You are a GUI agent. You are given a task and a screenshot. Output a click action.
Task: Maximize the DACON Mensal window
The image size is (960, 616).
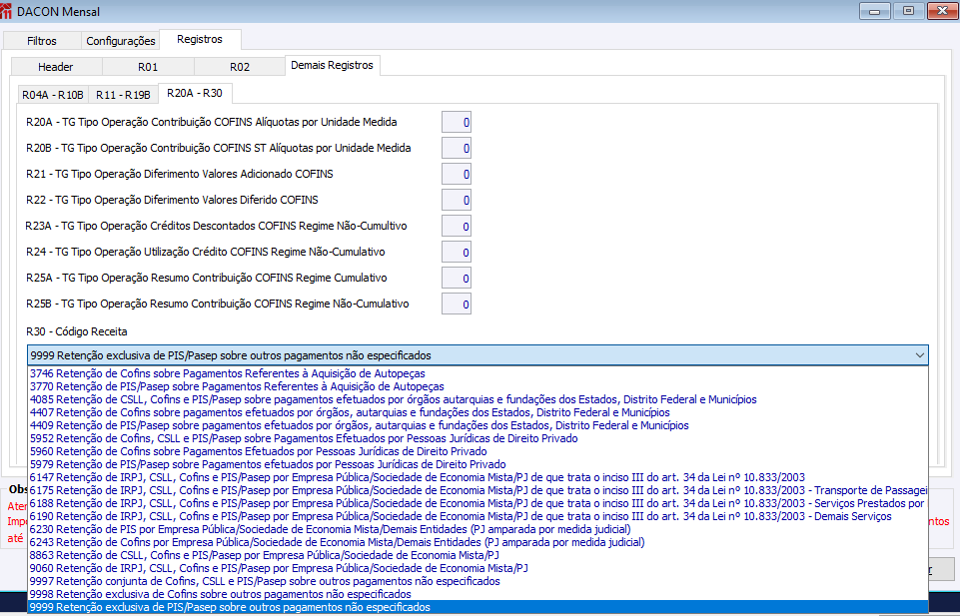(x=909, y=11)
